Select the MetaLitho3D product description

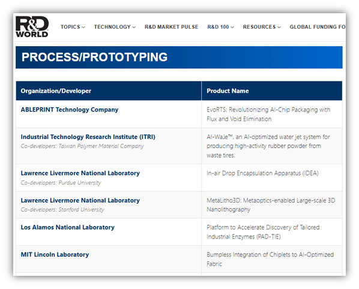point(271,205)
